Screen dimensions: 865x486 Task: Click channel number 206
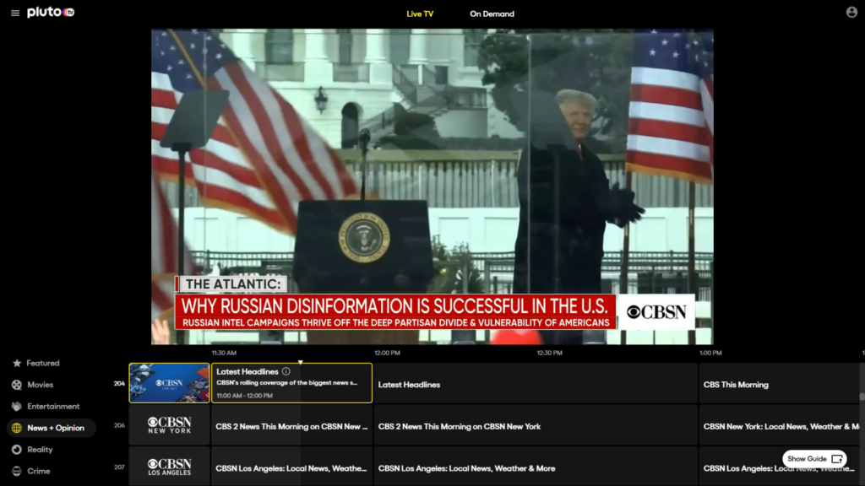click(x=119, y=425)
